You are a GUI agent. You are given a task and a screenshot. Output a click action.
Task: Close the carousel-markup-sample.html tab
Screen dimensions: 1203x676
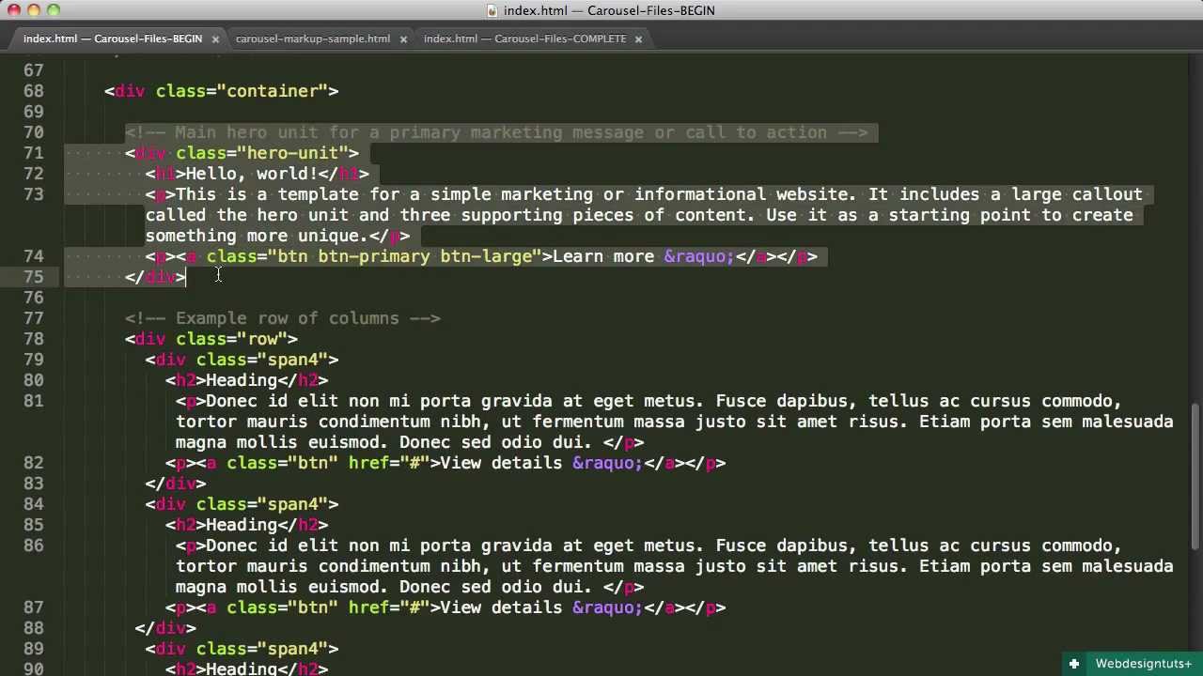(x=403, y=38)
